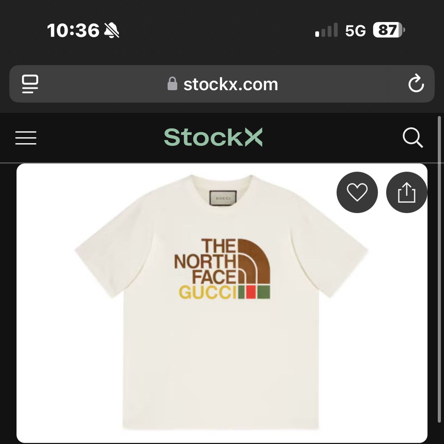The image size is (444, 444).
Task: Tap the 5G network indicator
Action: [x=355, y=31]
